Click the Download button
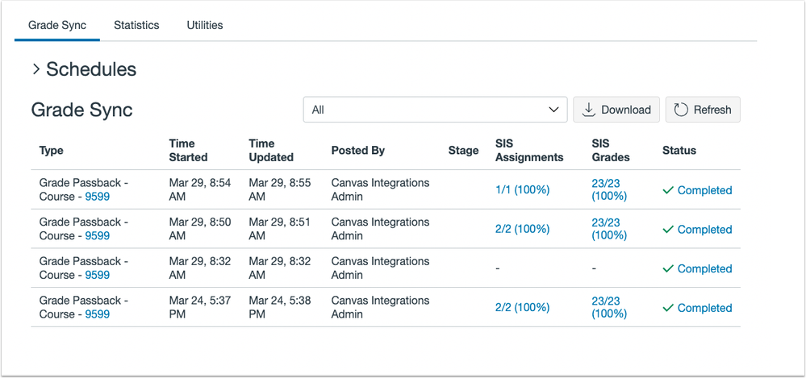 (x=616, y=110)
